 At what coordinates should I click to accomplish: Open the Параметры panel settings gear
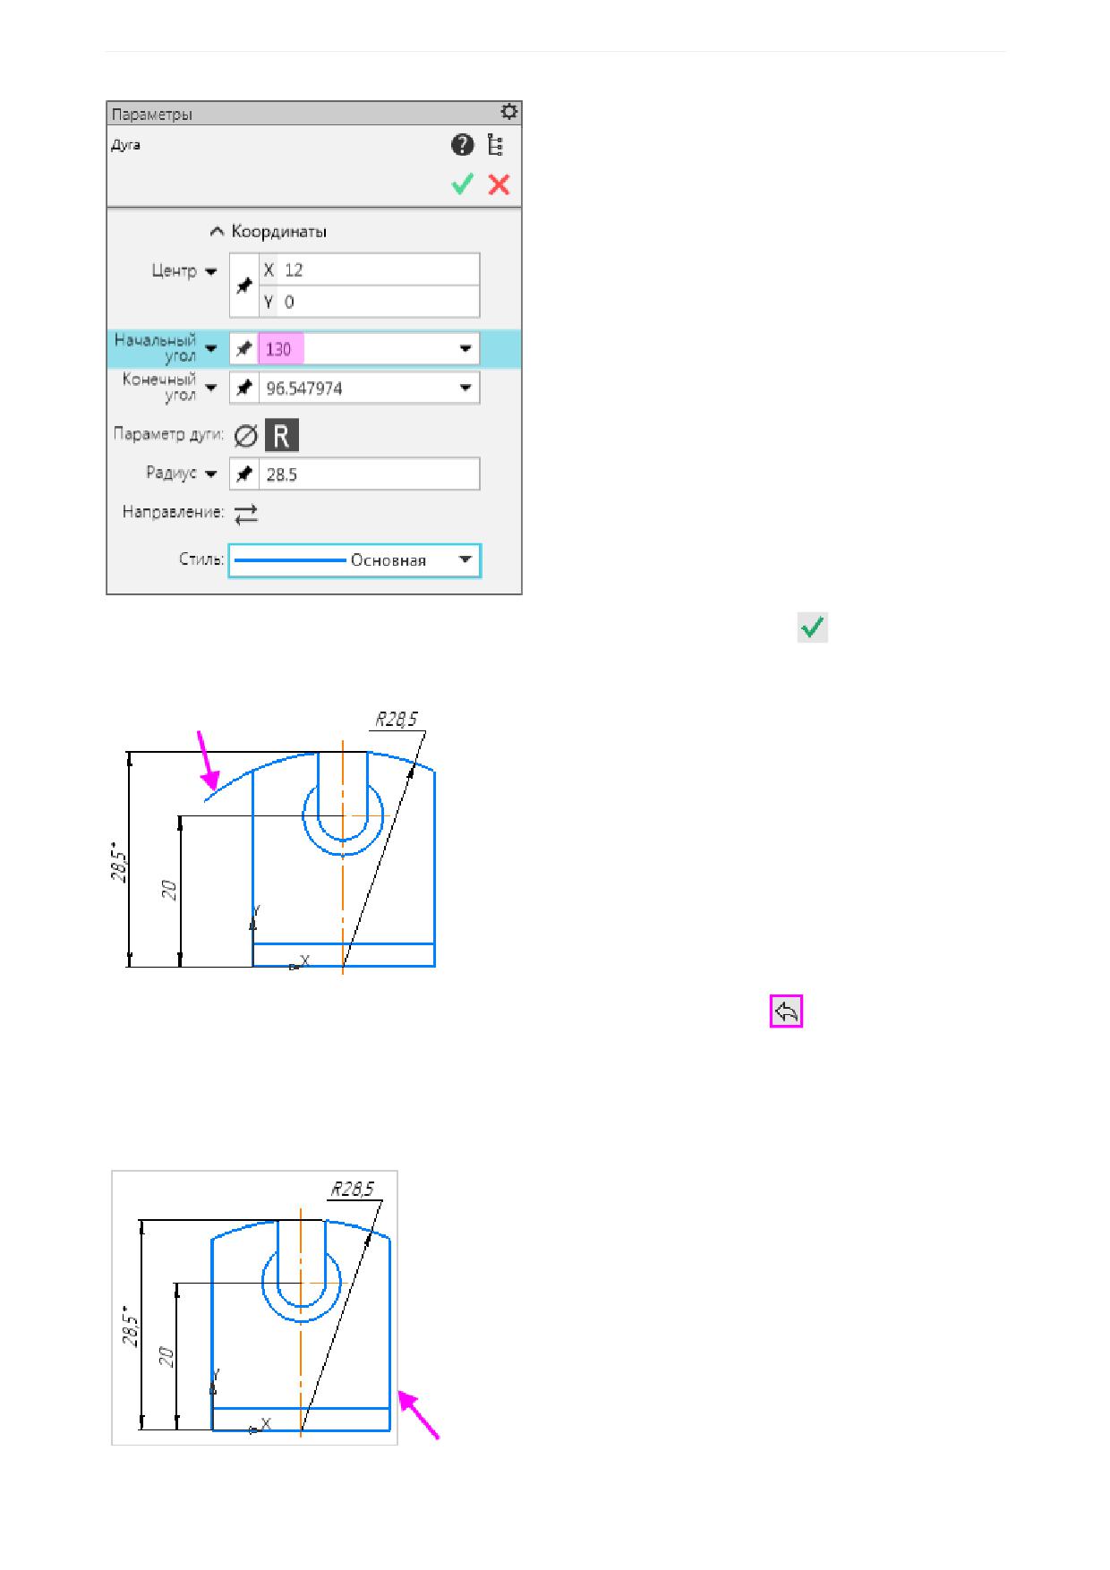tap(508, 112)
